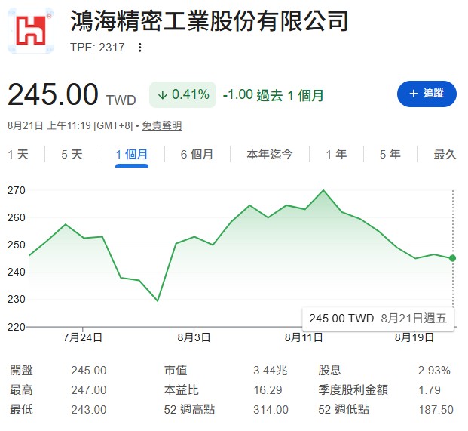Switch to the 5 天 tab
Image resolution: width=468 pixels, height=431 pixels.
(72, 155)
